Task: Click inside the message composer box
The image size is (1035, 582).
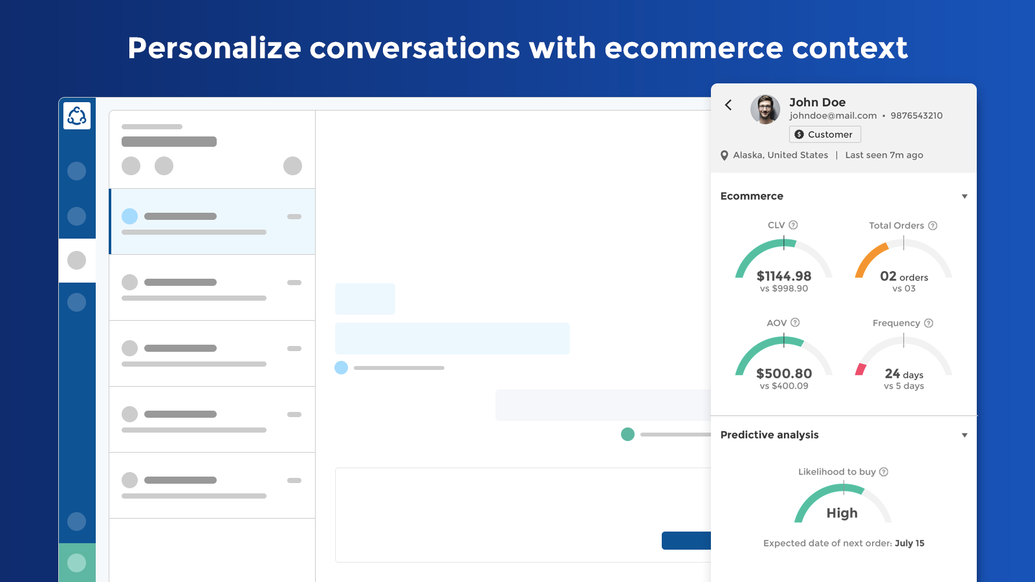Action: pyautogui.click(x=523, y=515)
